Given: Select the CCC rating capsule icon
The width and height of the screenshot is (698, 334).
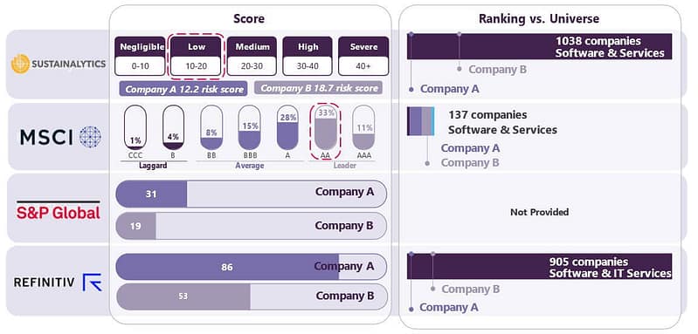Looking at the screenshot, I should tap(135, 127).
